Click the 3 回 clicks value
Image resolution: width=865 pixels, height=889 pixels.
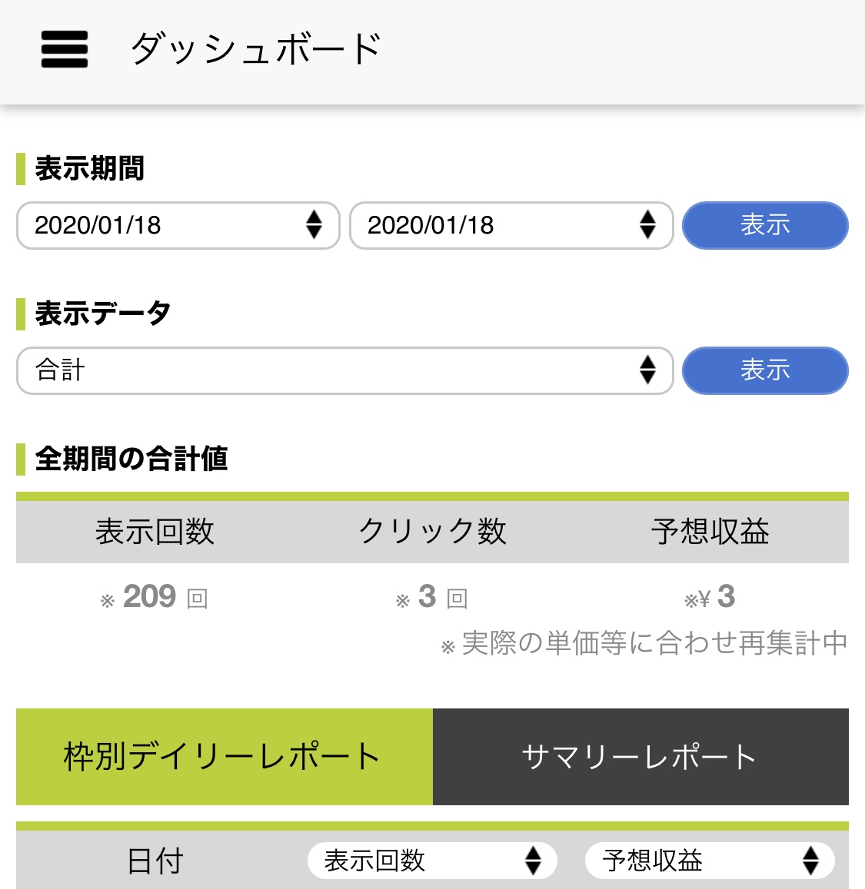(x=432, y=597)
